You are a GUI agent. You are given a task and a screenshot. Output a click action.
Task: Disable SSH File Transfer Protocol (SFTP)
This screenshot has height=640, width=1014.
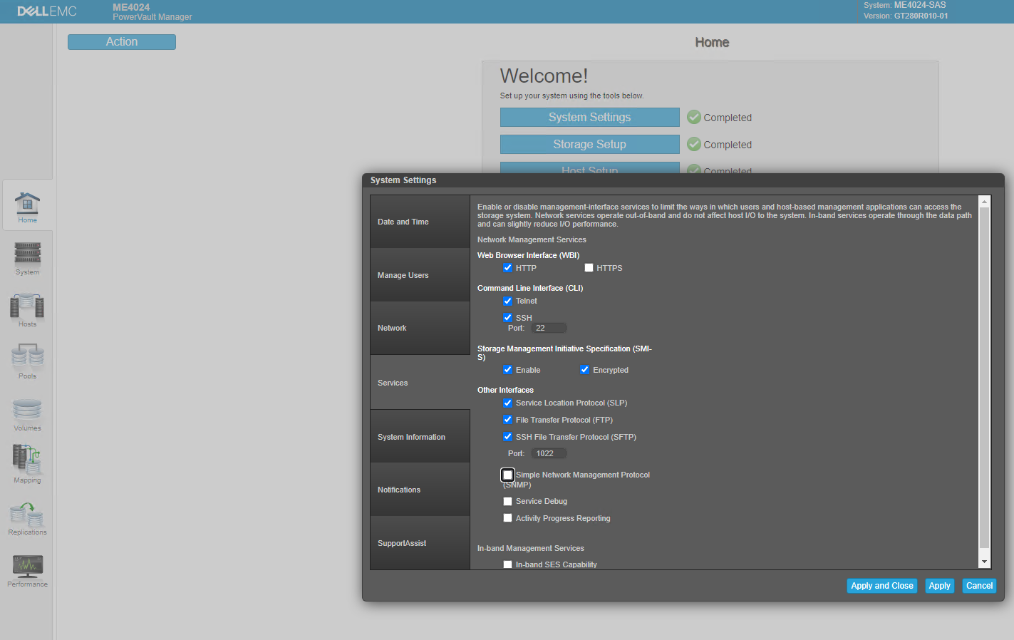pyautogui.click(x=508, y=437)
